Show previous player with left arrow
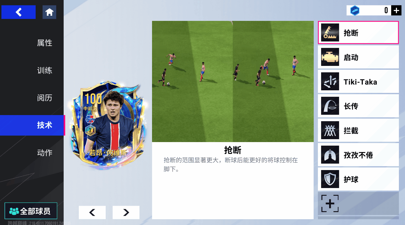The width and height of the screenshot is (405, 225). pos(92,212)
